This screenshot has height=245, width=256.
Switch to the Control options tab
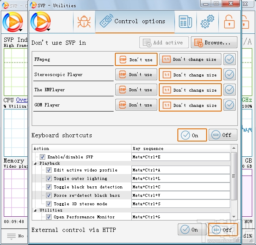(x=134, y=22)
